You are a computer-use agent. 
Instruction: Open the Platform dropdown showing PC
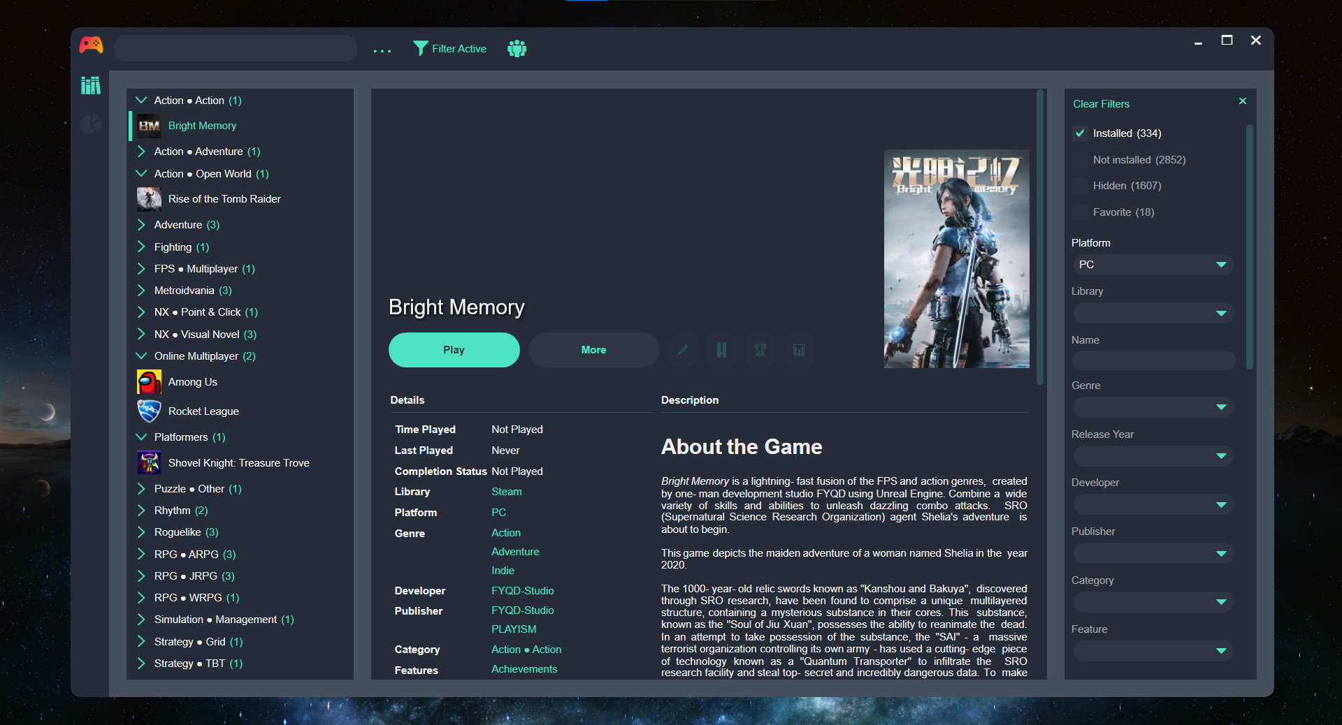click(x=1153, y=265)
